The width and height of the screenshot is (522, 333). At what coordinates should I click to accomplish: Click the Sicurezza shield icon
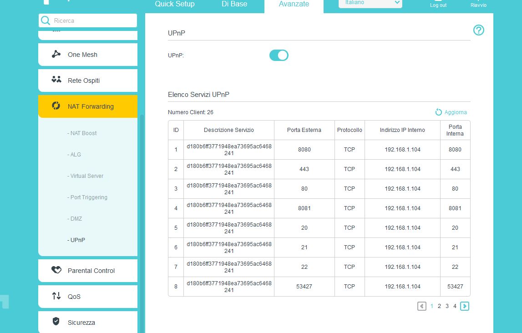point(56,322)
